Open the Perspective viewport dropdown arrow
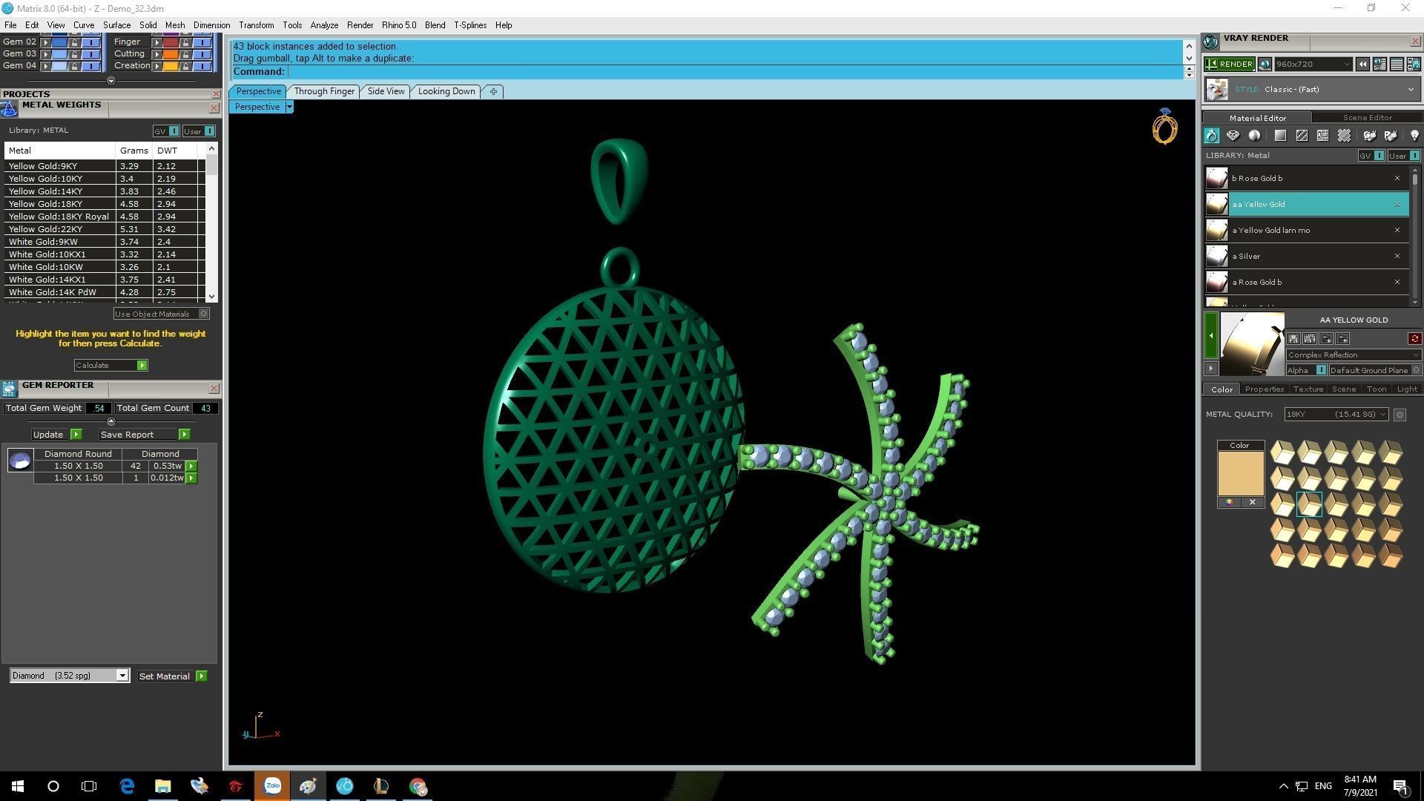Screen dimensions: 1424x801 [289, 107]
